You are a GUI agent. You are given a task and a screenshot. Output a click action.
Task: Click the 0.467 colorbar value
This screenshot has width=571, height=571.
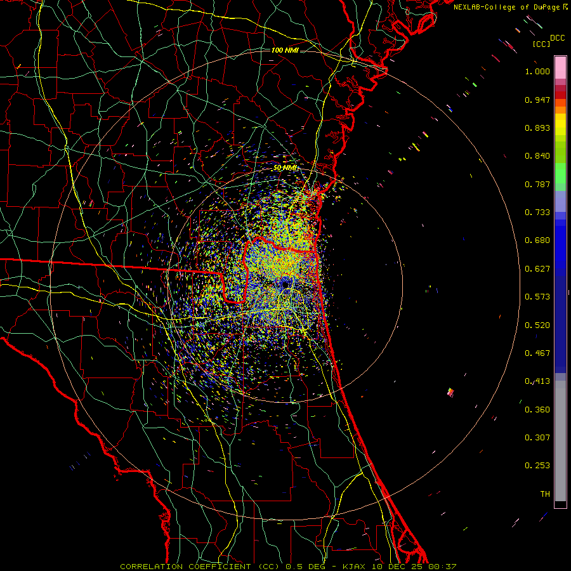click(x=537, y=353)
